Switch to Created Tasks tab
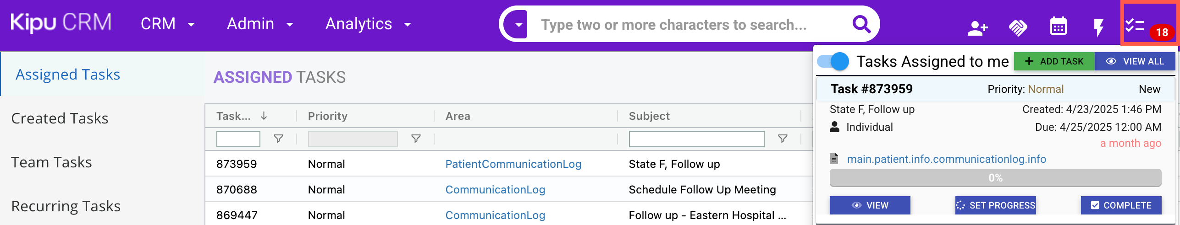The height and width of the screenshot is (225, 1180). 60,118
